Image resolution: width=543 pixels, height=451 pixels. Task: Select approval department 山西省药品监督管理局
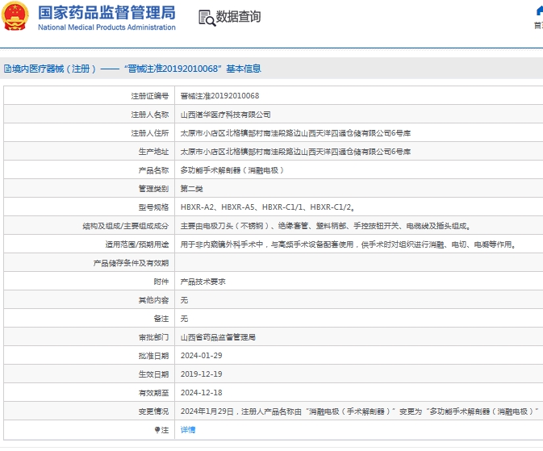click(218, 337)
